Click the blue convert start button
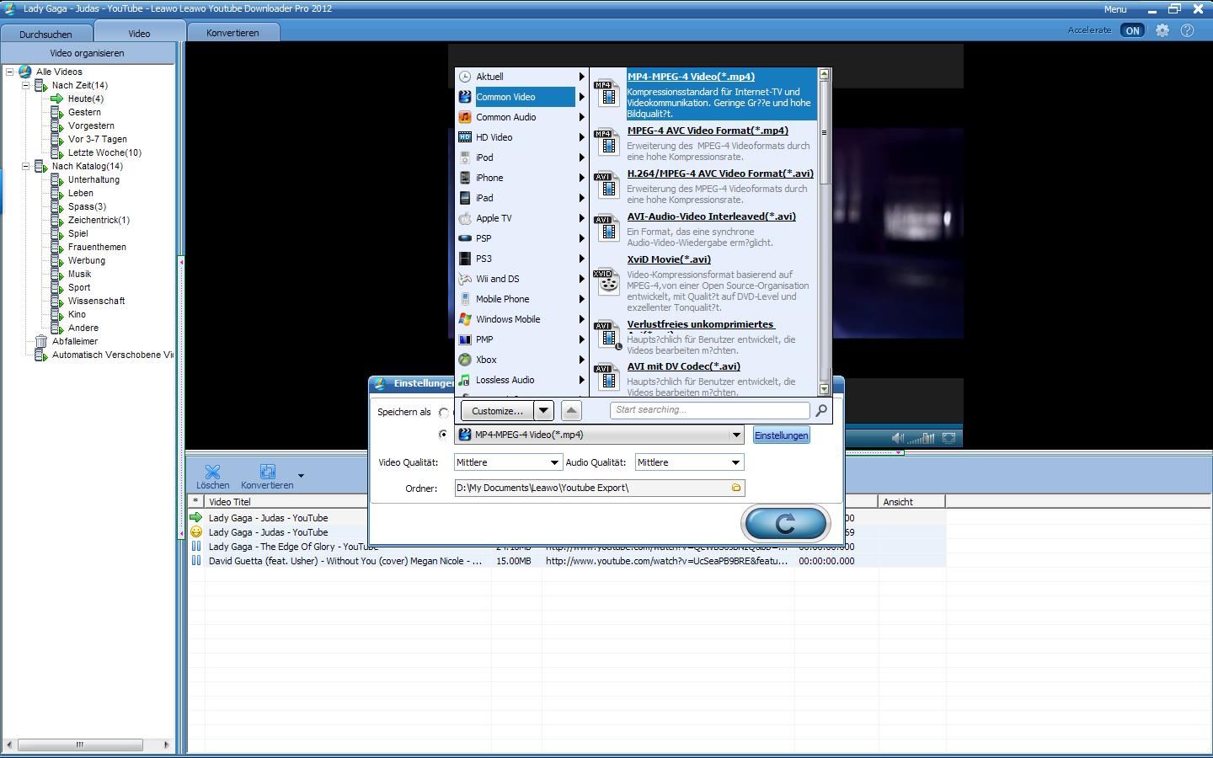 click(785, 523)
